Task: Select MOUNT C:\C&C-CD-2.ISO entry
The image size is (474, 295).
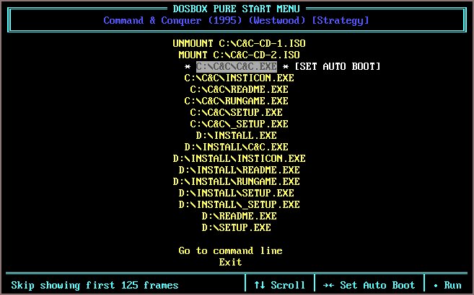Action: pos(239,55)
